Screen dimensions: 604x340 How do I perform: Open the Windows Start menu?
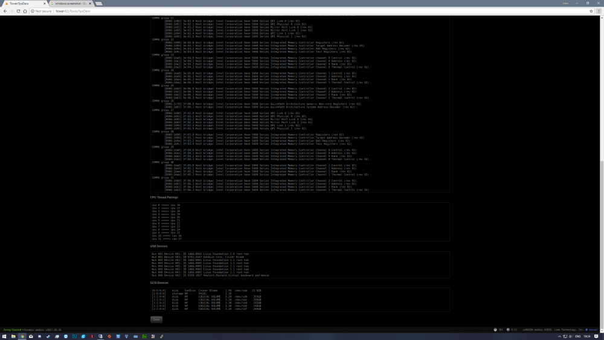coord(4,336)
